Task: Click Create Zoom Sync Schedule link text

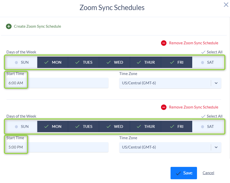Action: 37,26
